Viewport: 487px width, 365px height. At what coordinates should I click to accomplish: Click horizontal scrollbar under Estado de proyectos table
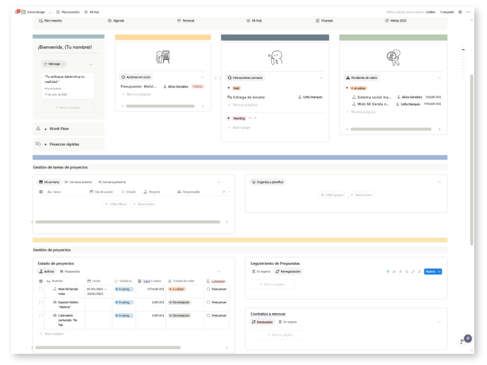coord(108,347)
